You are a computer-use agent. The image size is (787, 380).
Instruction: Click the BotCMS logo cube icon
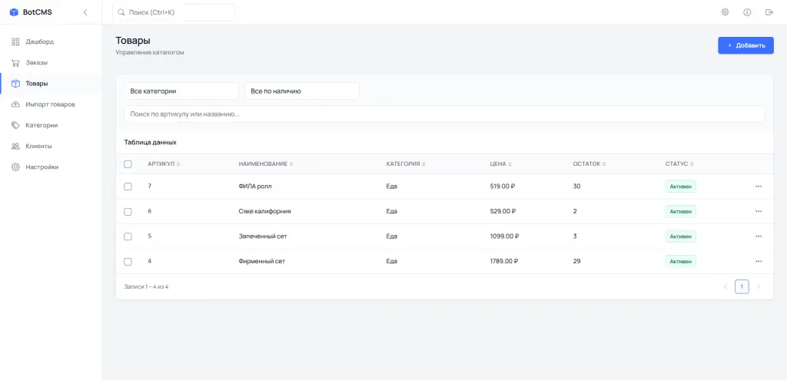(14, 12)
